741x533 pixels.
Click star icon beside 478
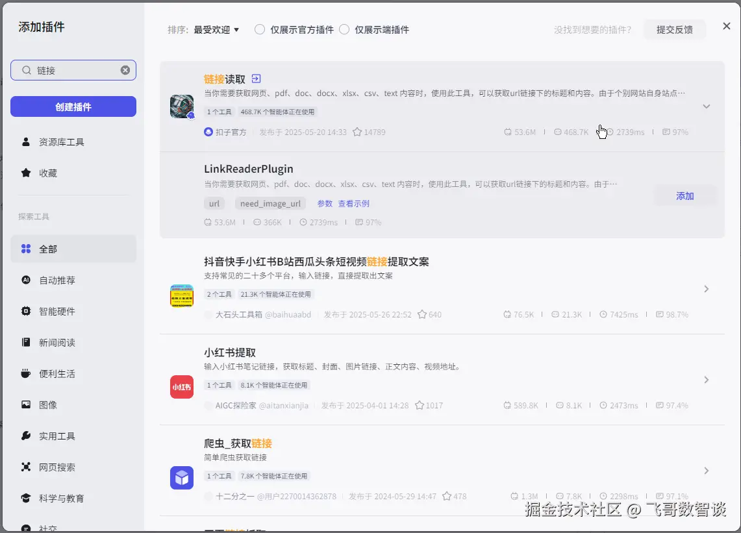pos(447,496)
